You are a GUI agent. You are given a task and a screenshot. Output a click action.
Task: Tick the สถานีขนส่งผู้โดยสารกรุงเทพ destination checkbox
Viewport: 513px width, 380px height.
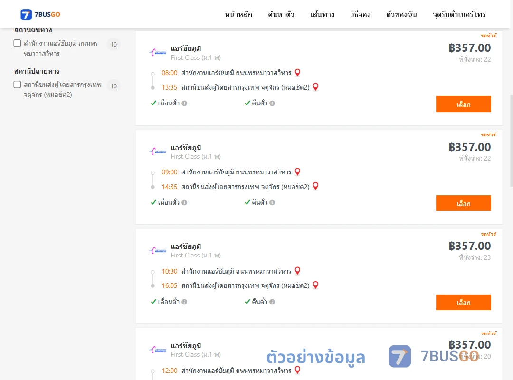pos(18,85)
